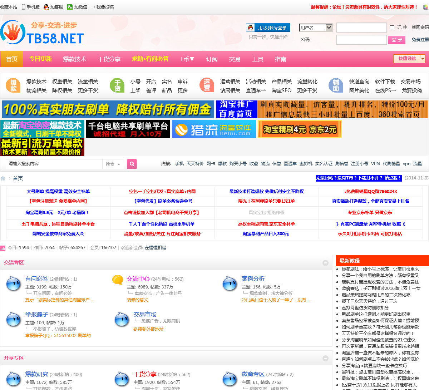The height and width of the screenshot is (390, 429).
Task: Click the orange 交流中心 forum bubble icon
Action: 118,280
